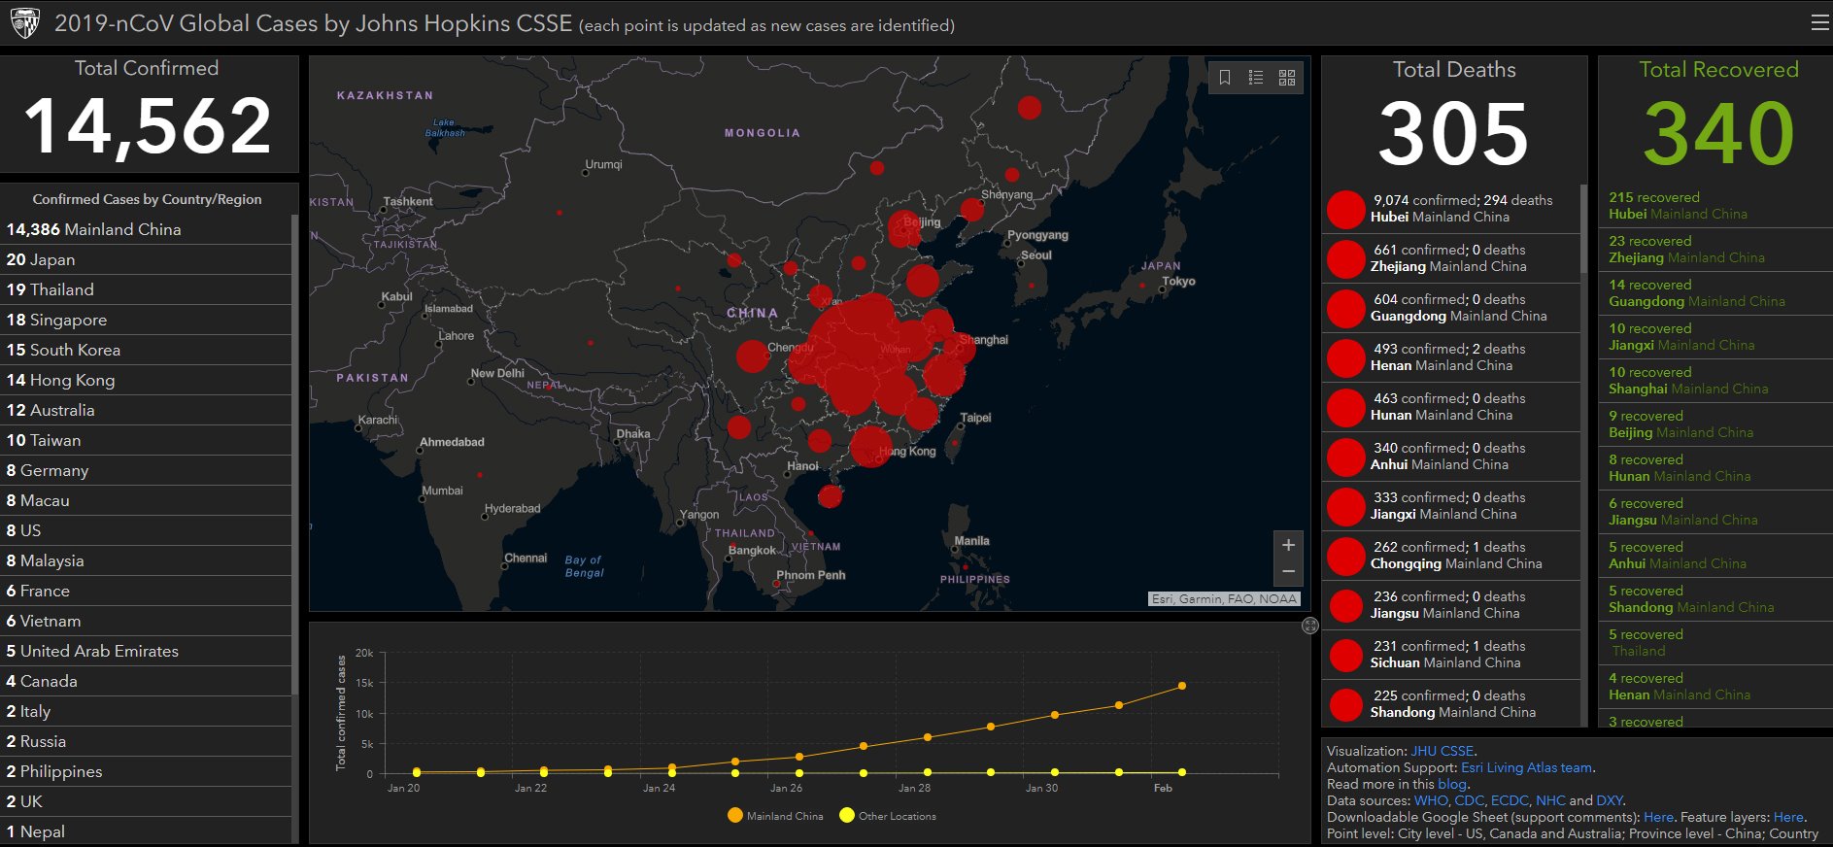Click the last data point on the chart
The width and height of the screenshot is (1833, 847).
[1182, 686]
